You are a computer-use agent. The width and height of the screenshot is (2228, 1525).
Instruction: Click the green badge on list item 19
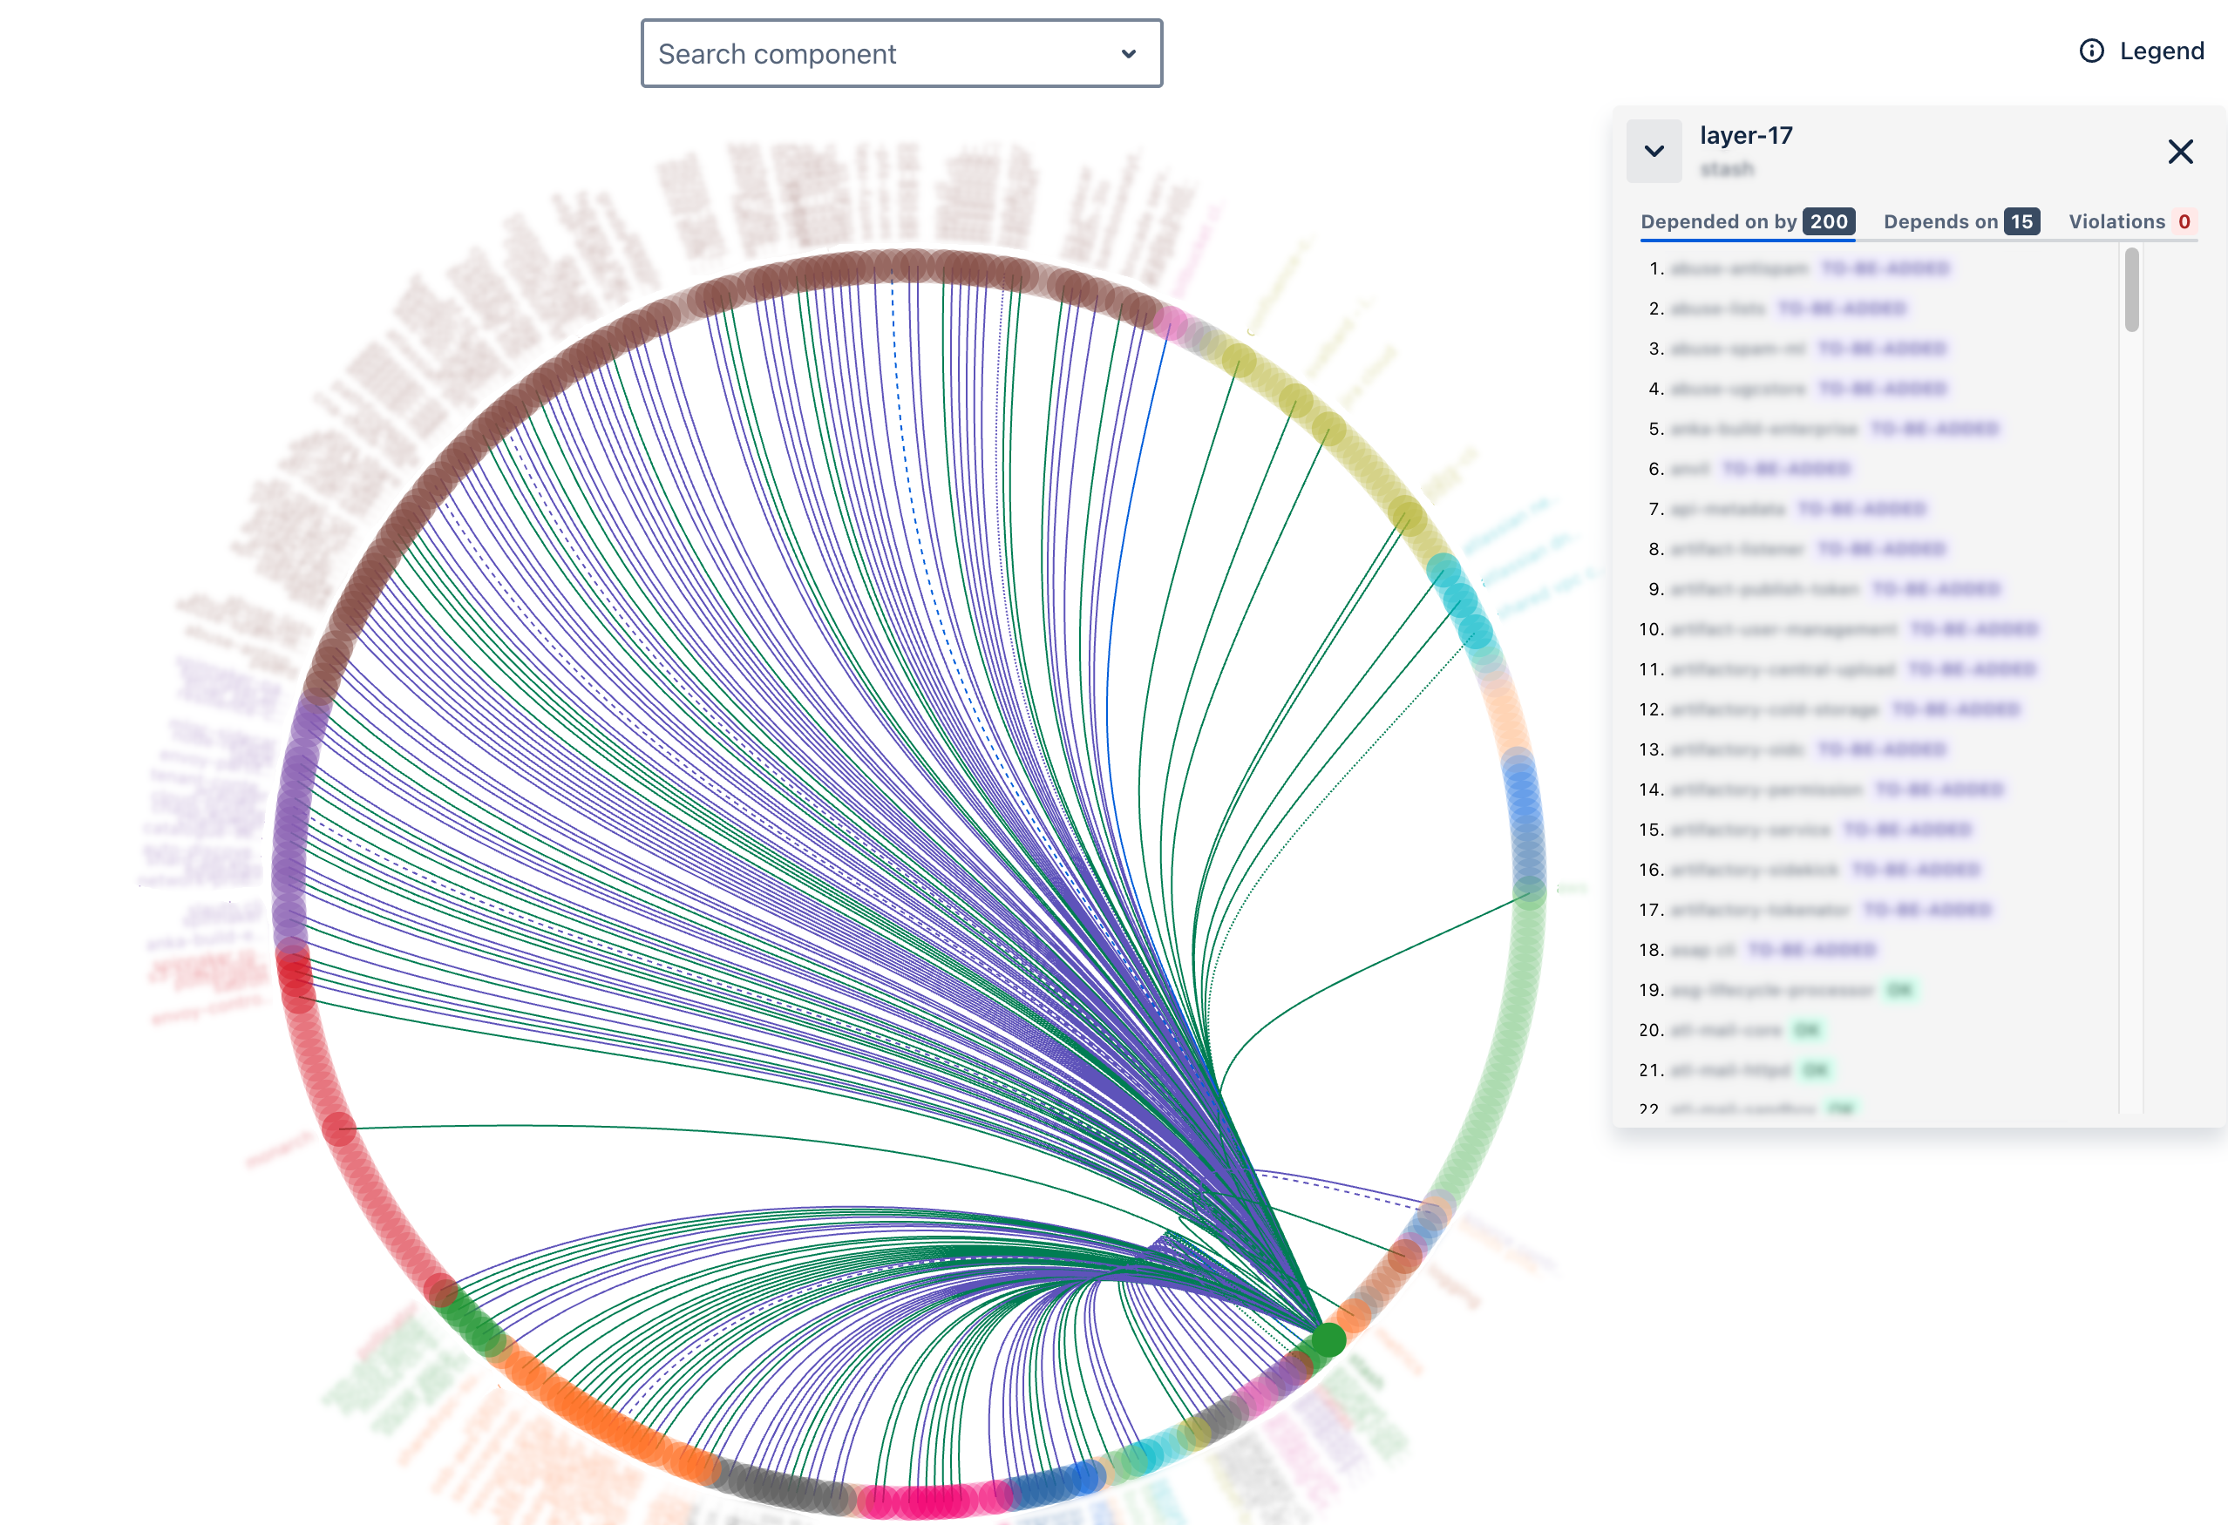[x=1899, y=989]
